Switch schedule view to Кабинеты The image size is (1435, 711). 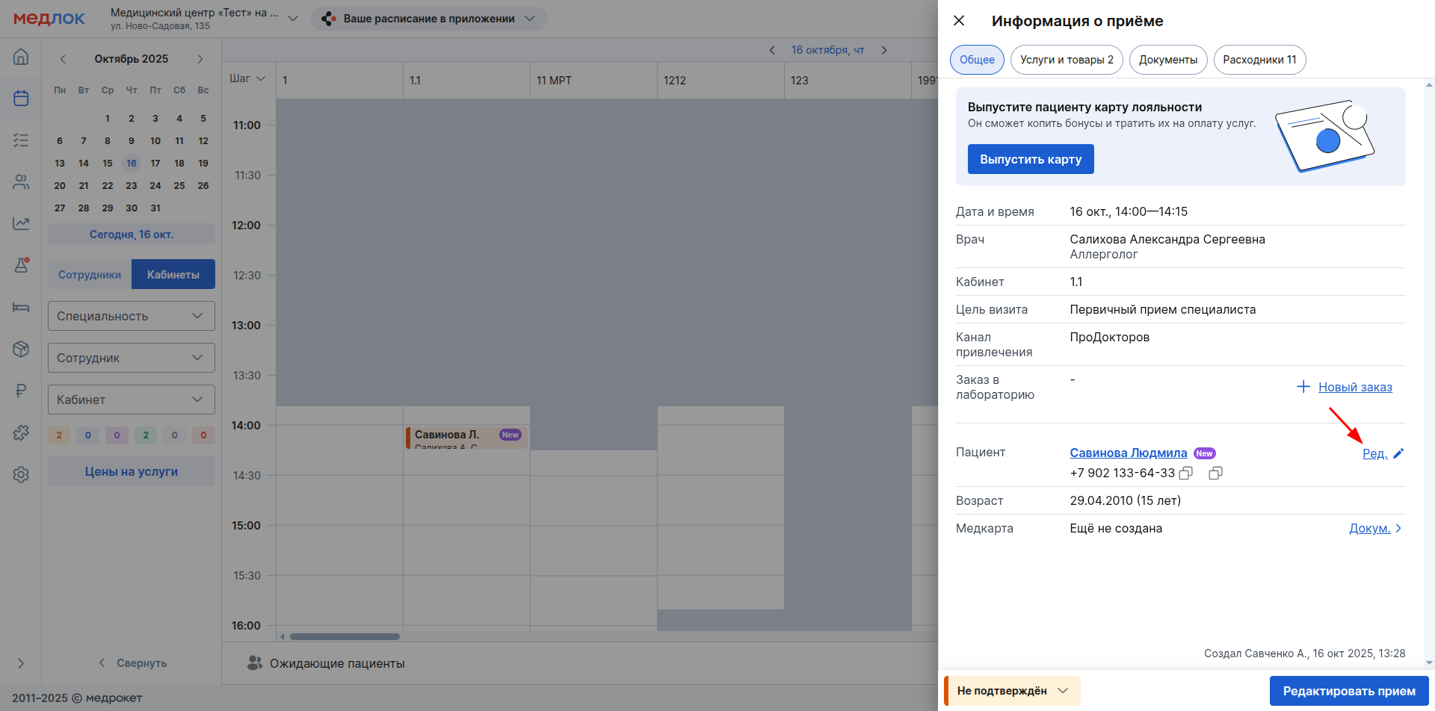tap(173, 274)
